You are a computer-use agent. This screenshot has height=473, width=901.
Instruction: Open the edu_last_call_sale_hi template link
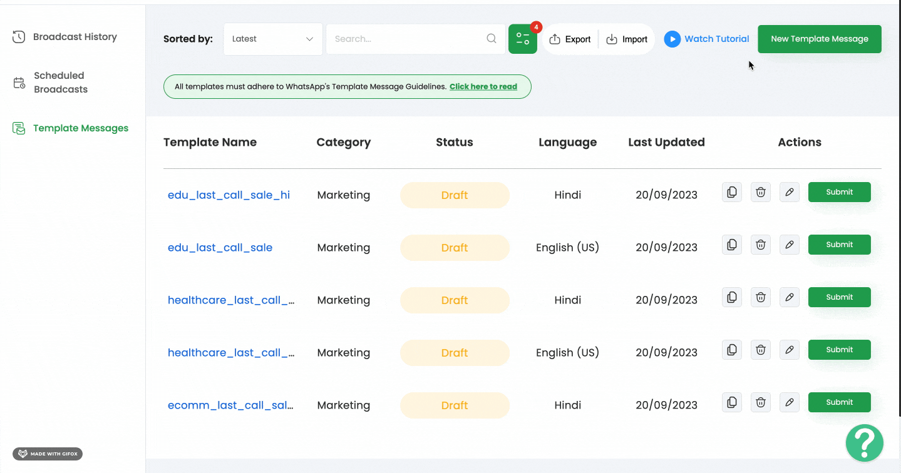coord(229,195)
